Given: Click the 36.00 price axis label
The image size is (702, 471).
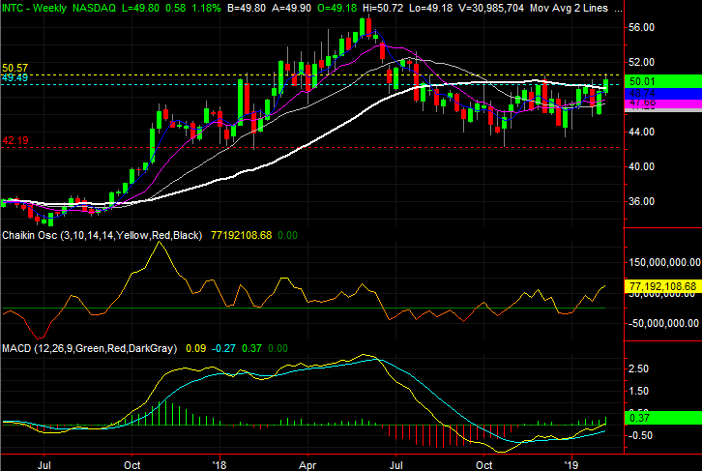Looking at the screenshot, I should point(641,201).
